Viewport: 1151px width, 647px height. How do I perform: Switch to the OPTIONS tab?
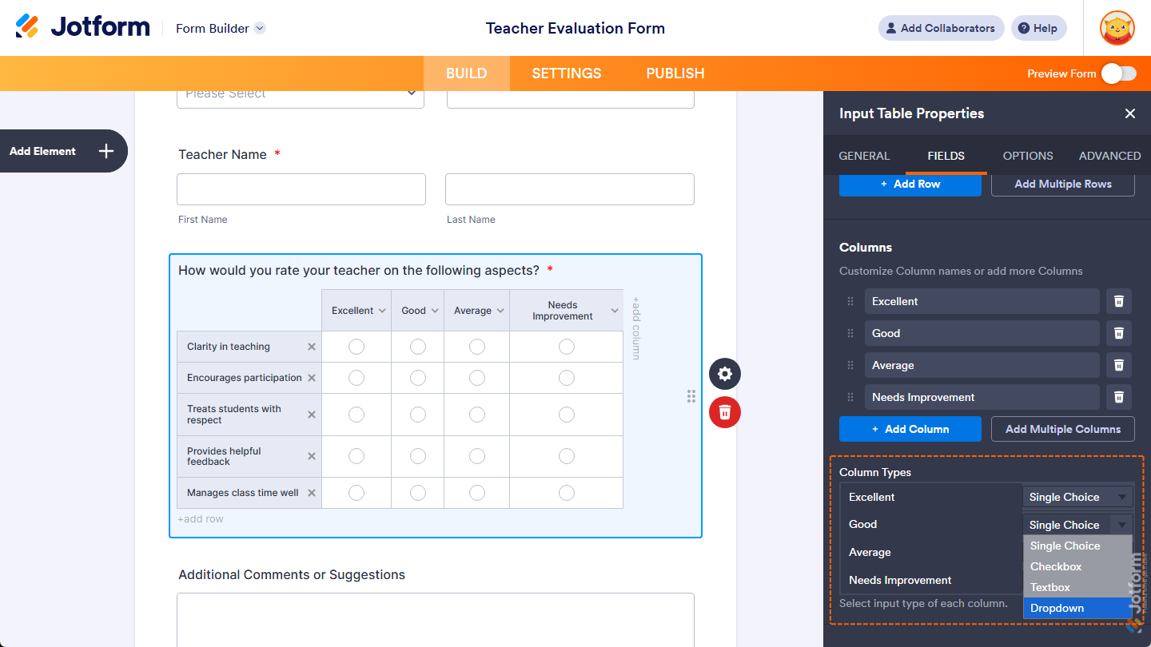[x=1028, y=156]
